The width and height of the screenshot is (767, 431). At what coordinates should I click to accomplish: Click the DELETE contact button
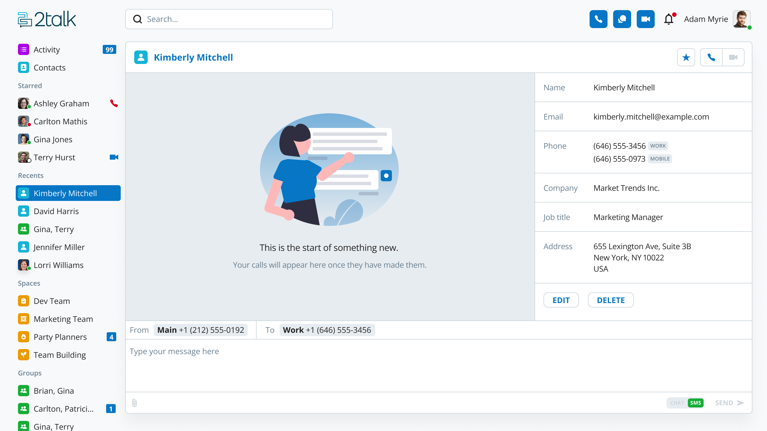[611, 300]
